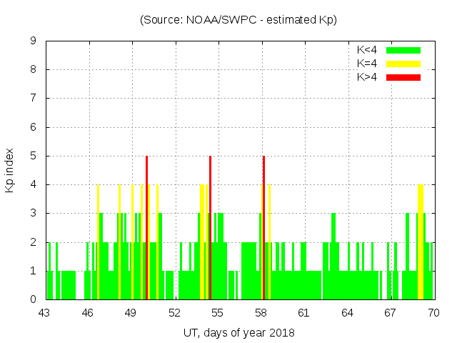Select the K>4 legend label text

(x=366, y=77)
